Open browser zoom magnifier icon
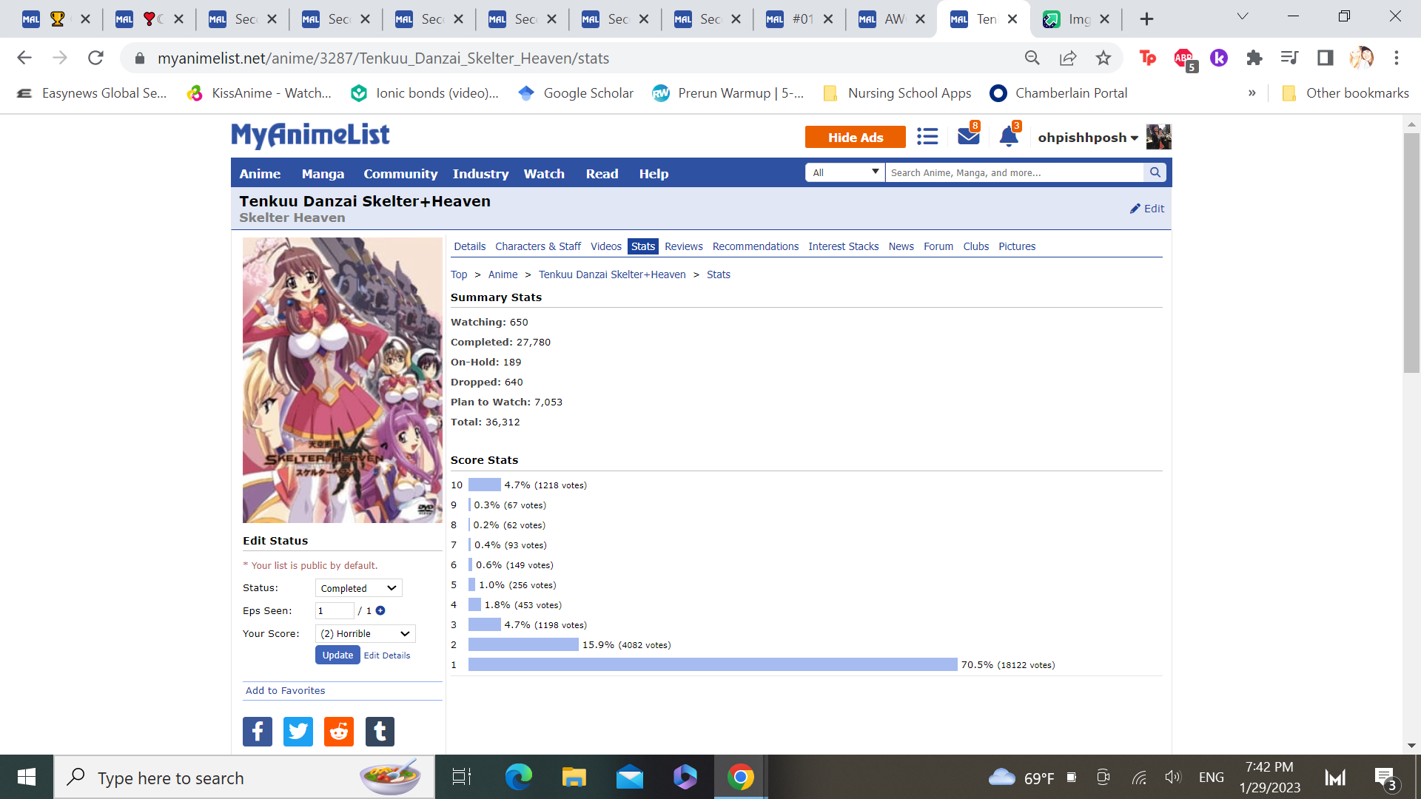Image resolution: width=1421 pixels, height=799 pixels. pos(1032,58)
